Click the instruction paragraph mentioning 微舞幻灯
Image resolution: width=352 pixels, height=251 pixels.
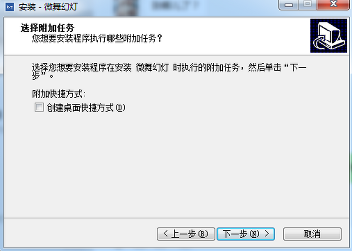tap(169, 72)
